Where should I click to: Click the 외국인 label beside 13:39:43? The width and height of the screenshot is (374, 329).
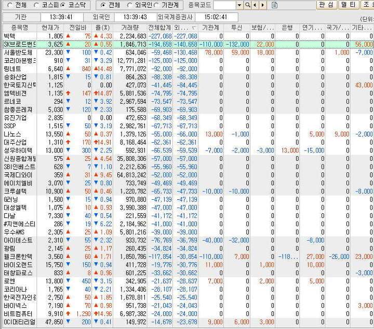click(x=101, y=17)
